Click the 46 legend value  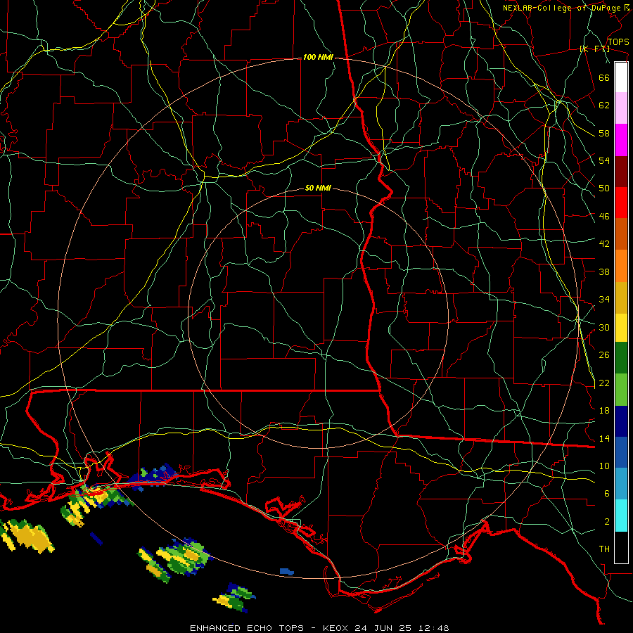coord(604,217)
